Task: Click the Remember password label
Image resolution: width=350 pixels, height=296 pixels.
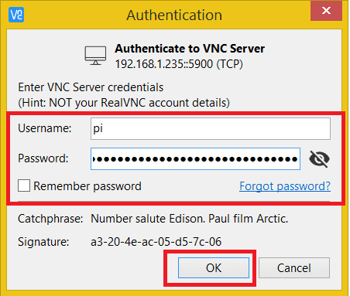Action: point(87,186)
